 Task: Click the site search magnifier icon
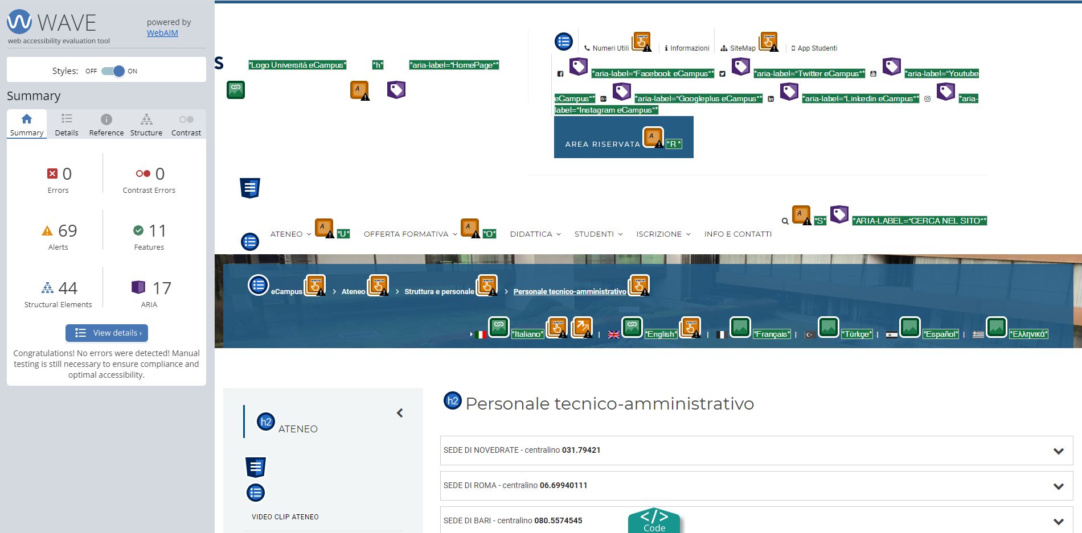click(785, 221)
